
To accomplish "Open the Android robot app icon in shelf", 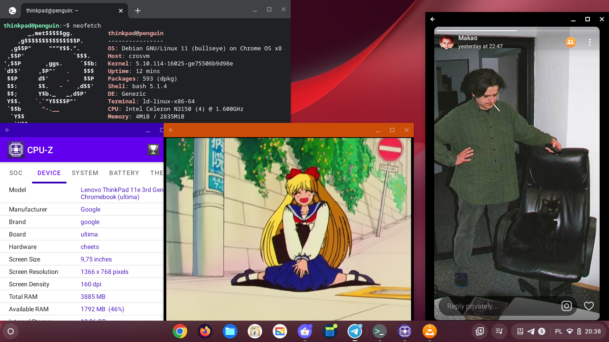I will pyautogui.click(x=330, y=331).
